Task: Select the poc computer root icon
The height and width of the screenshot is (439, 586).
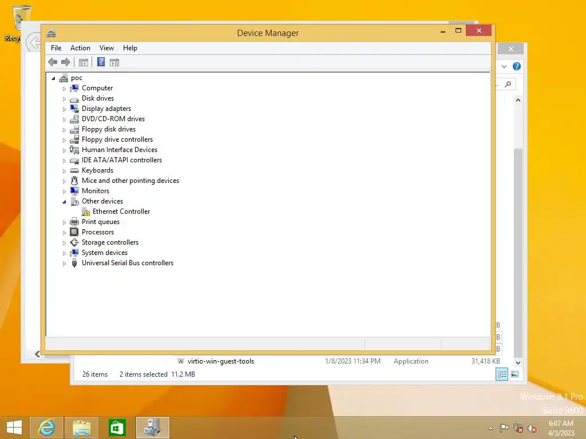Action: coord(64,78)
